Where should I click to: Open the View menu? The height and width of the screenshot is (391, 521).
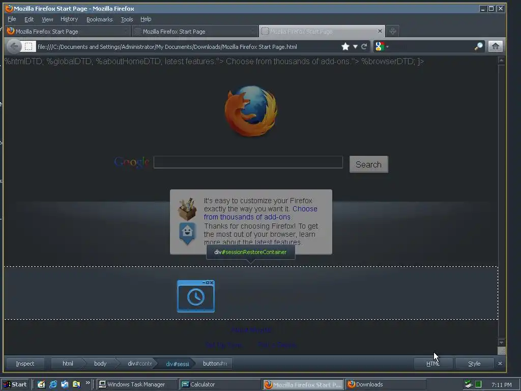(47, 19)
